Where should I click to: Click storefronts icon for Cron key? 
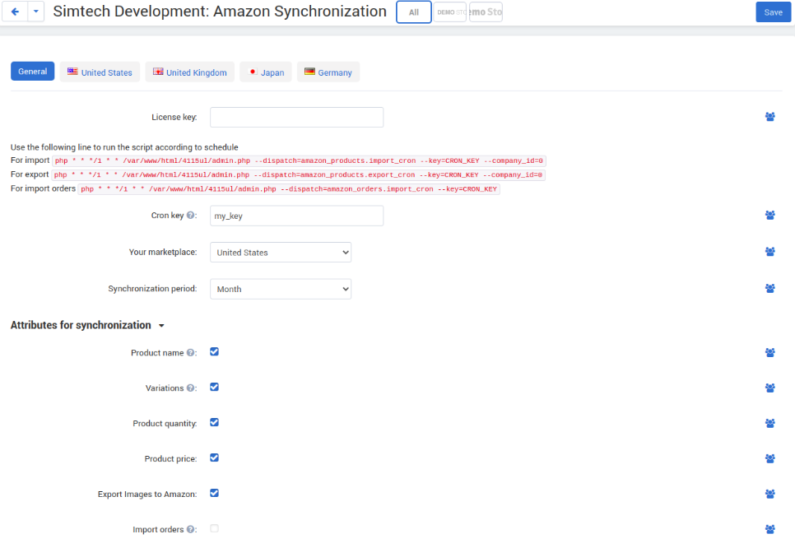(769, 215)
